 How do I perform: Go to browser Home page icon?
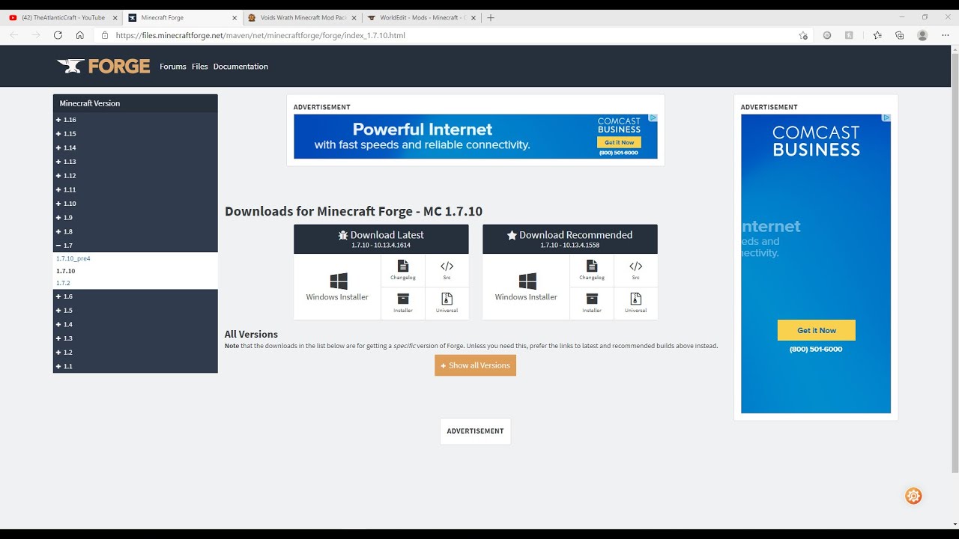[x=80, y=35]
